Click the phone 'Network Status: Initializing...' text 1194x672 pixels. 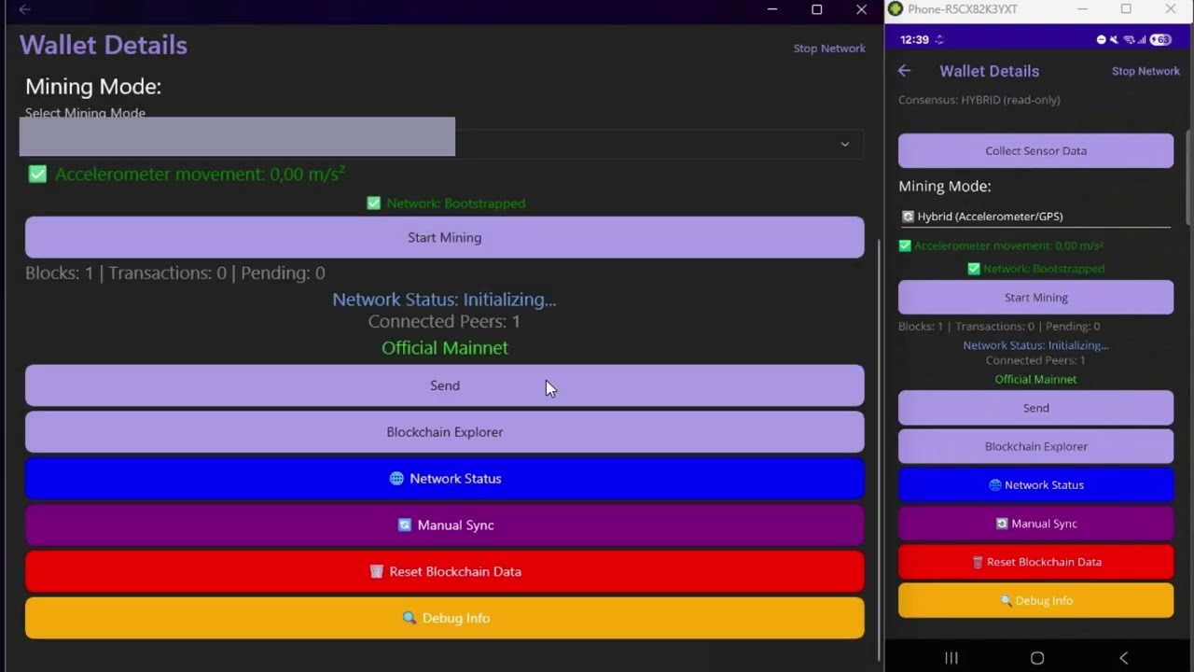[x=1035, y=345]
